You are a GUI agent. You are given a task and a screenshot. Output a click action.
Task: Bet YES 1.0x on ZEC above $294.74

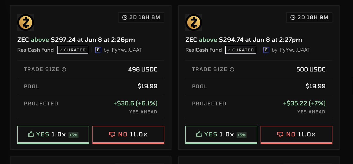221,135
